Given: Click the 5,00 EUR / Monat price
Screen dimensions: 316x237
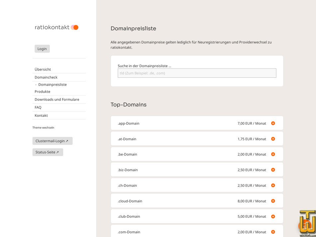Looking at the screenshot, I should (x=252, y=216).
